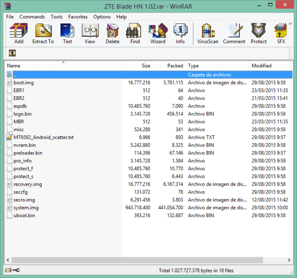Screen dimensions: 297x278
Task: Open the Help menu
Action: 122,17
